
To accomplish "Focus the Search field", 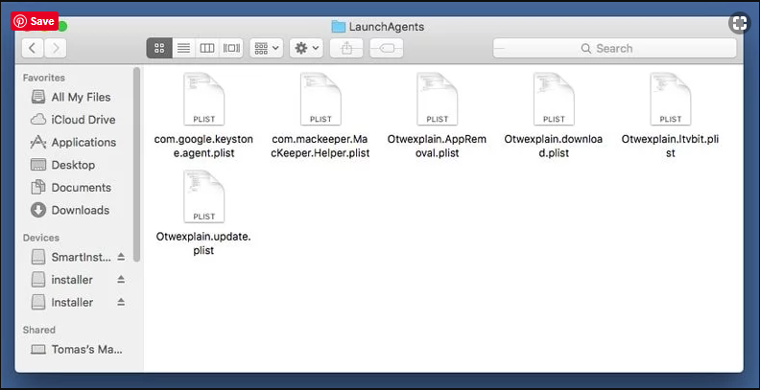I will pyautogui.click(x=614, y=48).
